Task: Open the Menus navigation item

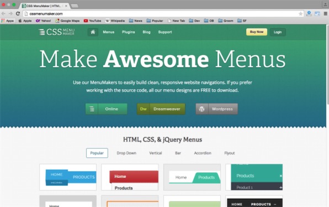Action: coord(109,32)
